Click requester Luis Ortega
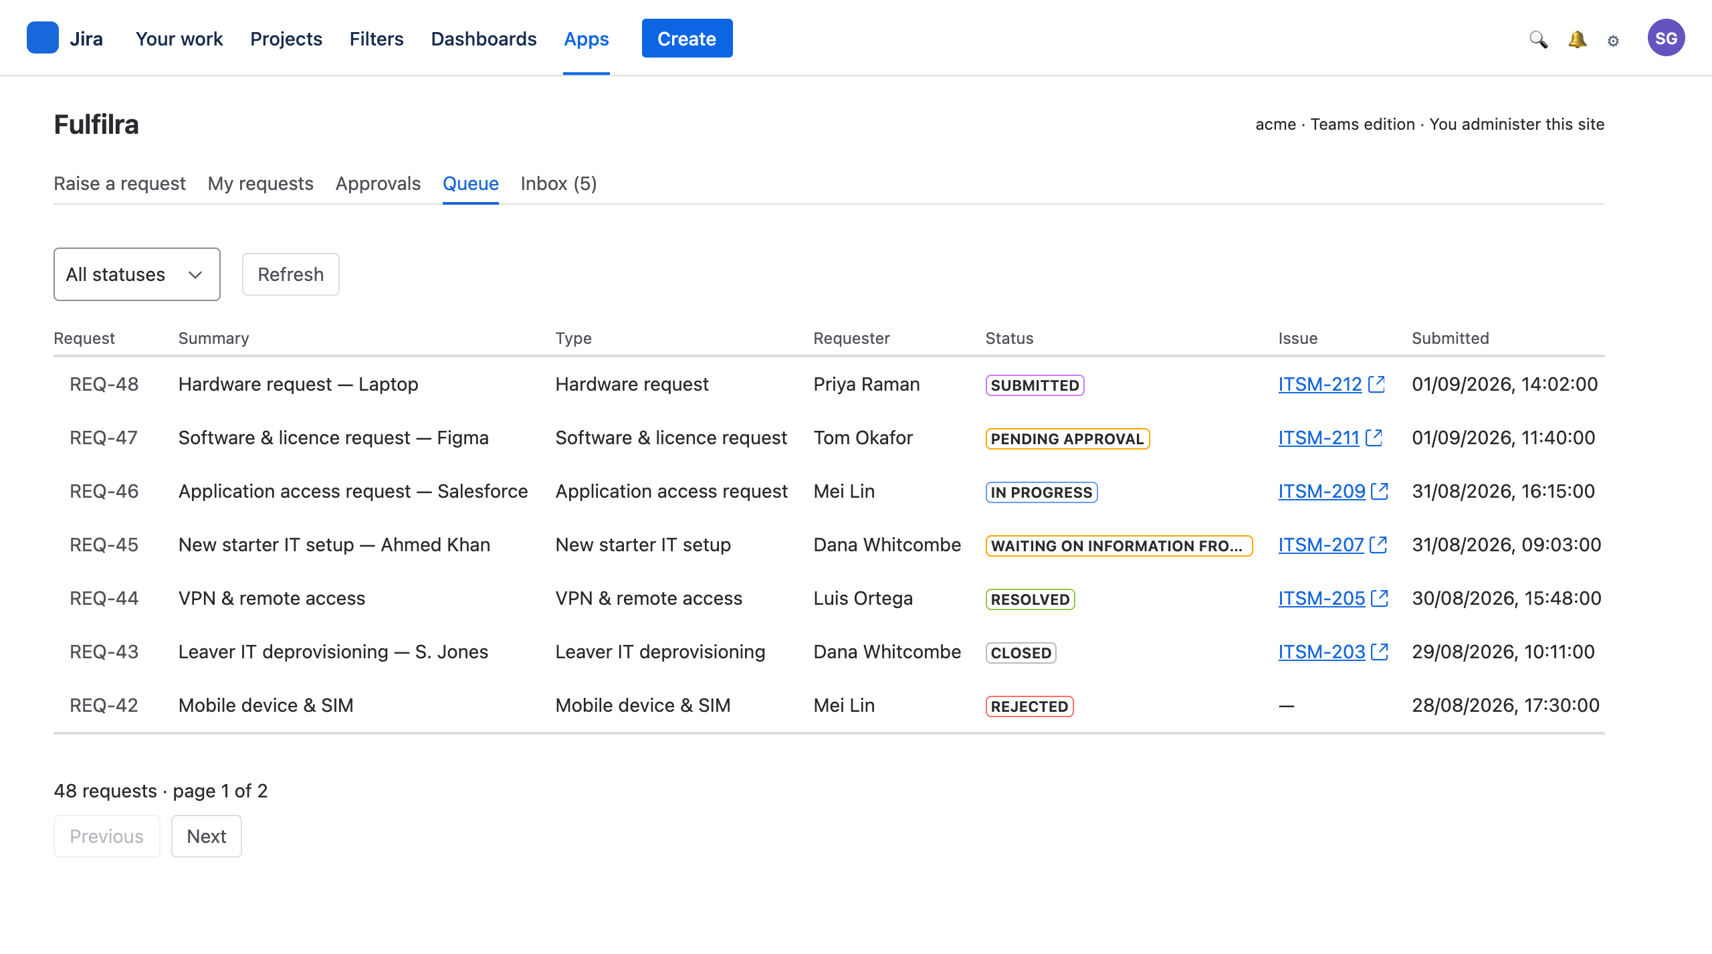The height and width of the screenshot is (954, 1712). click(x=863, y=598)
